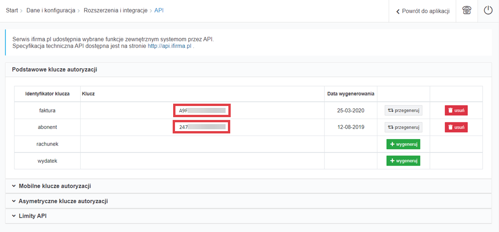The height and width of the screenshot is (232, 499).
Task: Regenerate the faktura API key
Action: point(403,111)
